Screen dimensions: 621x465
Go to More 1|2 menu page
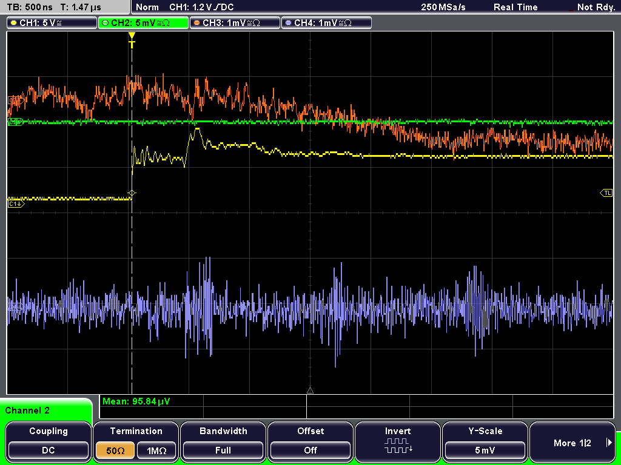click(572, 441)
